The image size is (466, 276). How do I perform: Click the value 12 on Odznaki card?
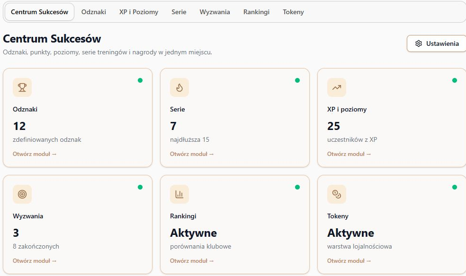[19, 126]
